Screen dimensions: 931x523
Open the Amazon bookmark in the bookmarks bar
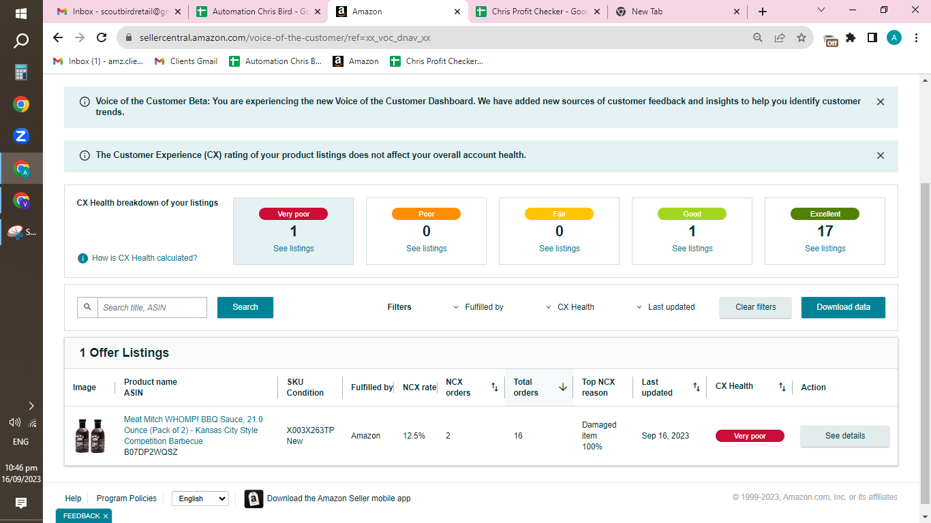(x=356, y=61)
